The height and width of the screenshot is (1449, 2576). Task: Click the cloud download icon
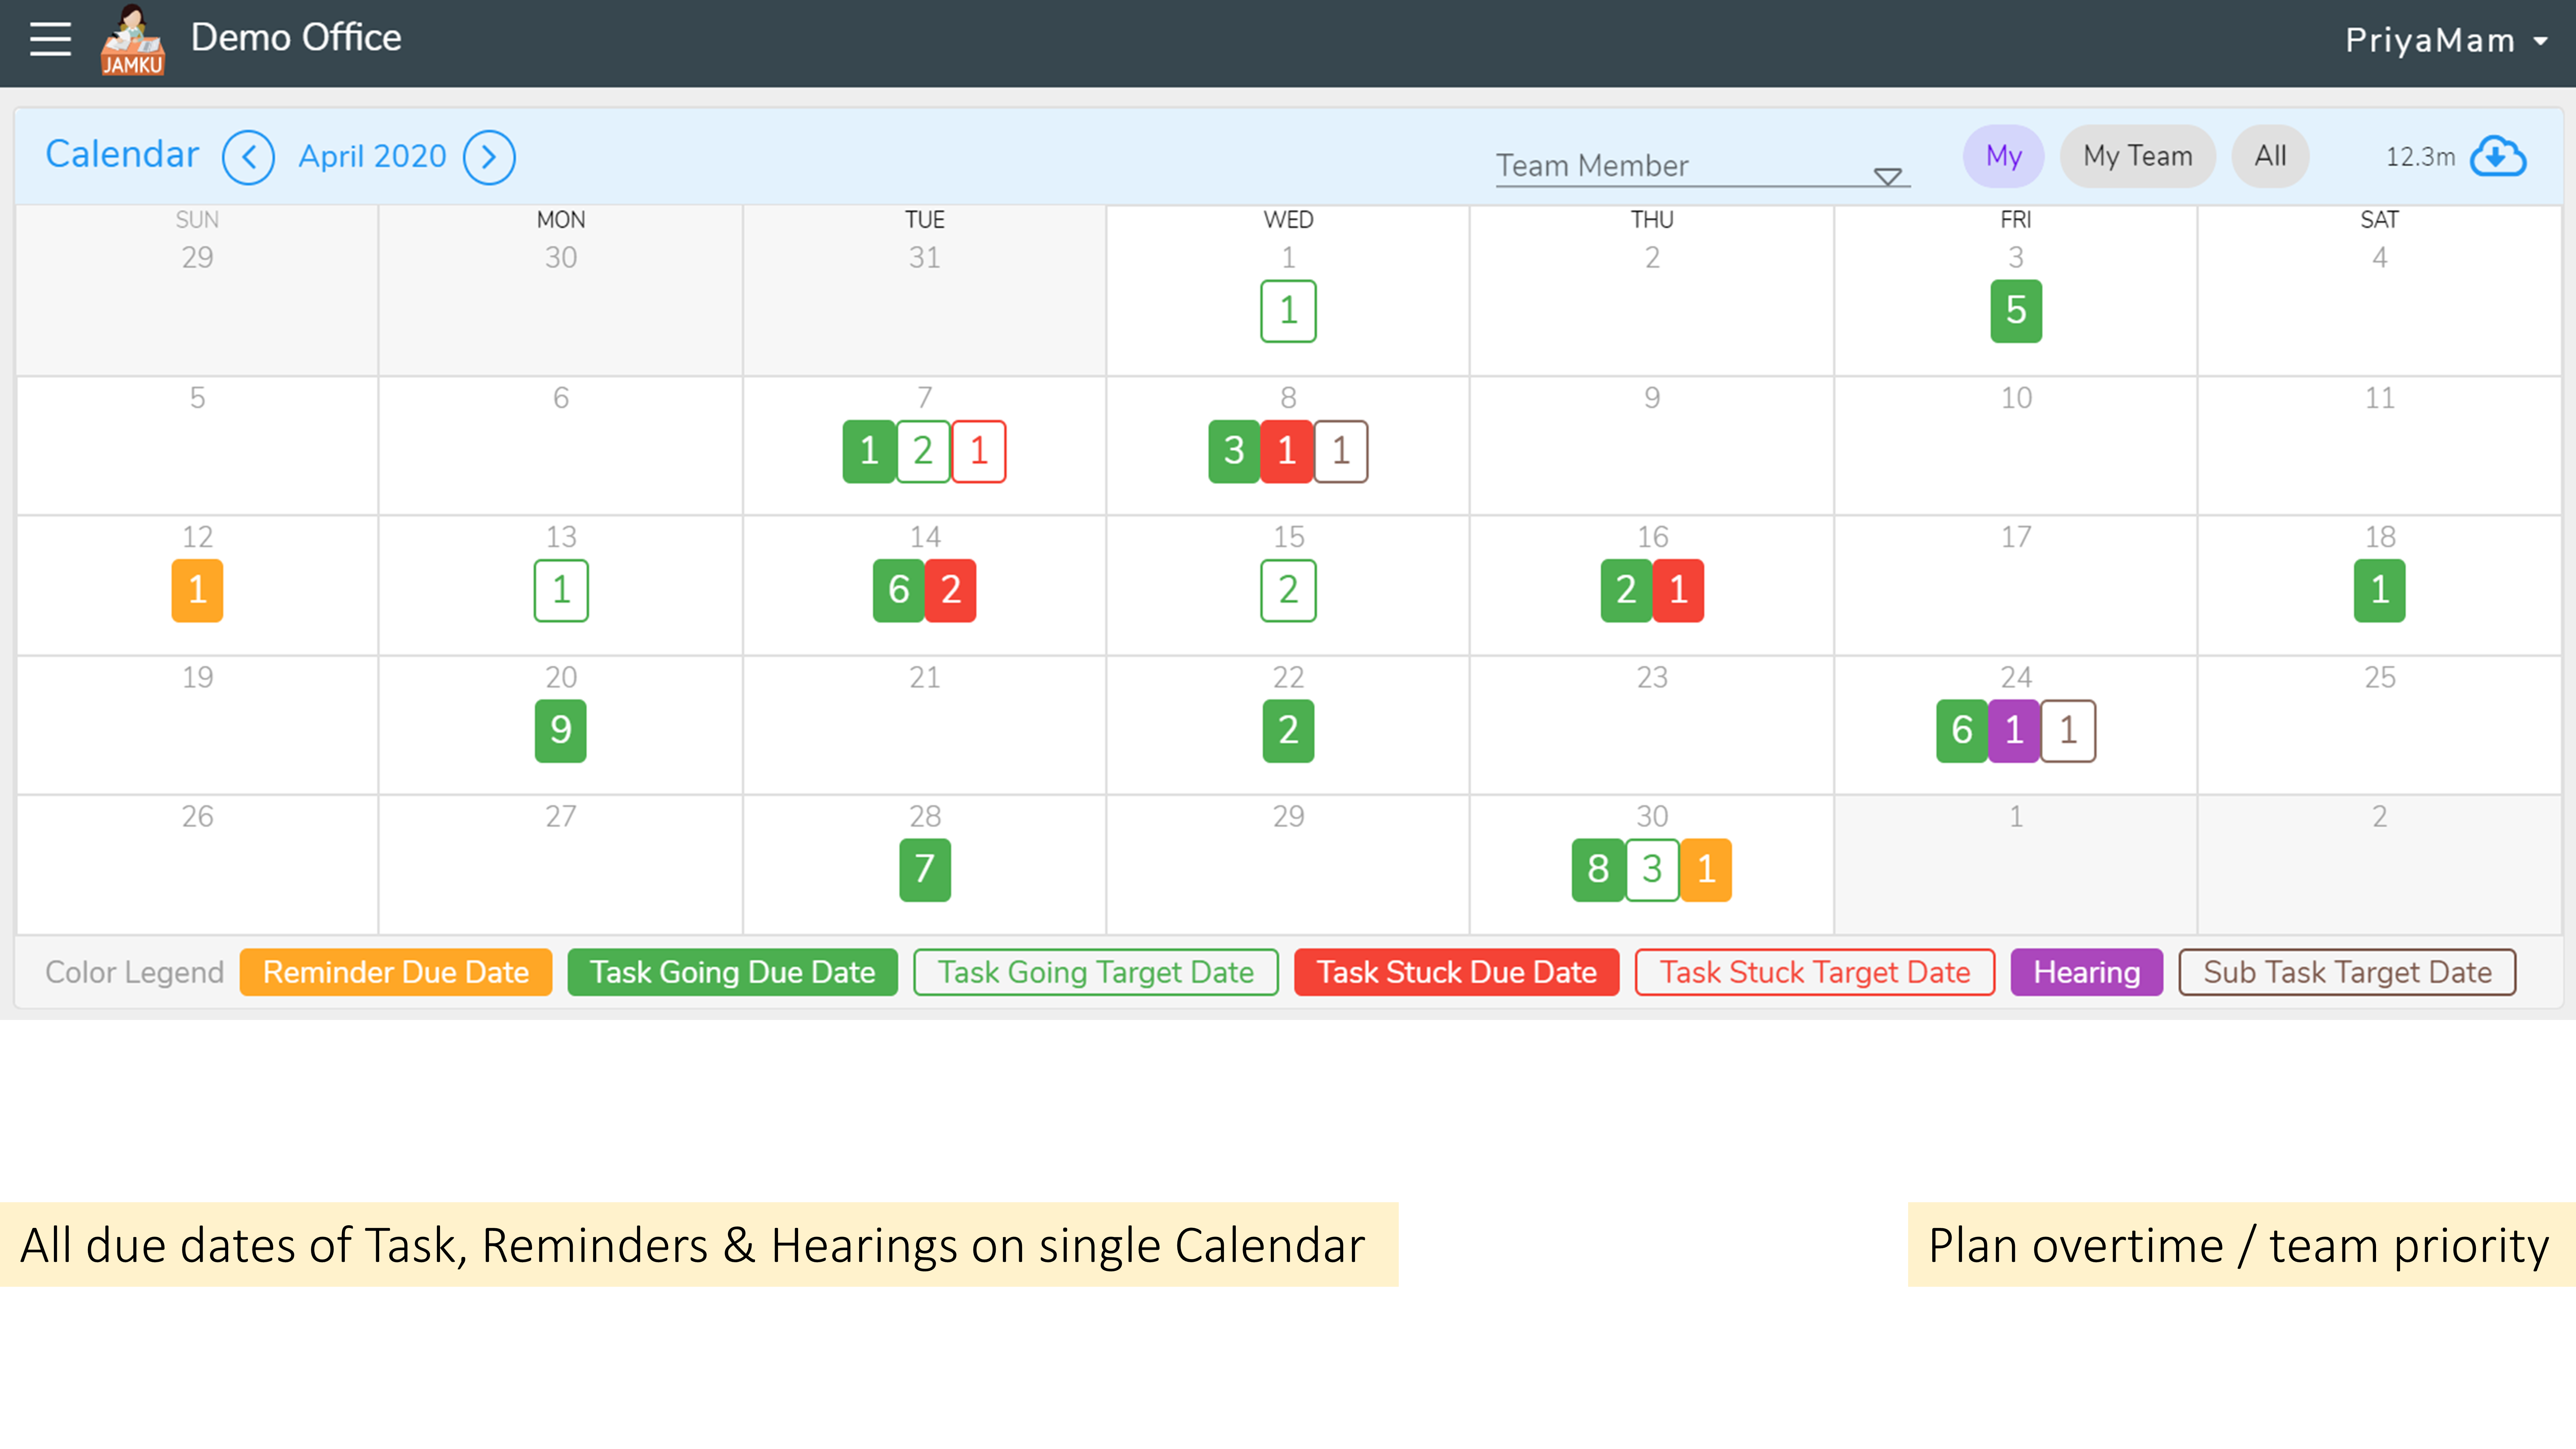[2497, 157]
